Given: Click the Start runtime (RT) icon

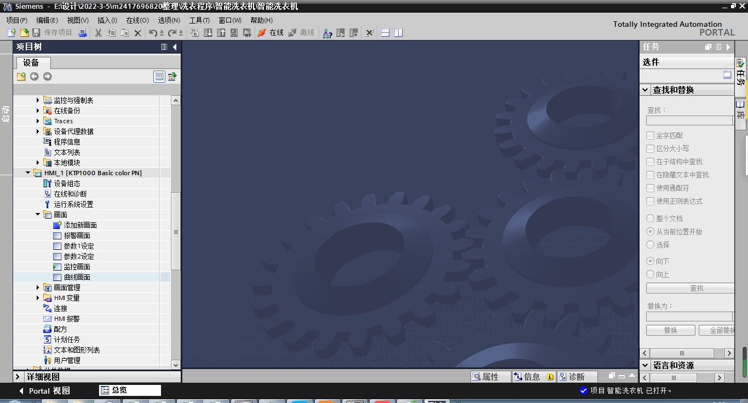Looking at the screenshot, I should (248, 33).
